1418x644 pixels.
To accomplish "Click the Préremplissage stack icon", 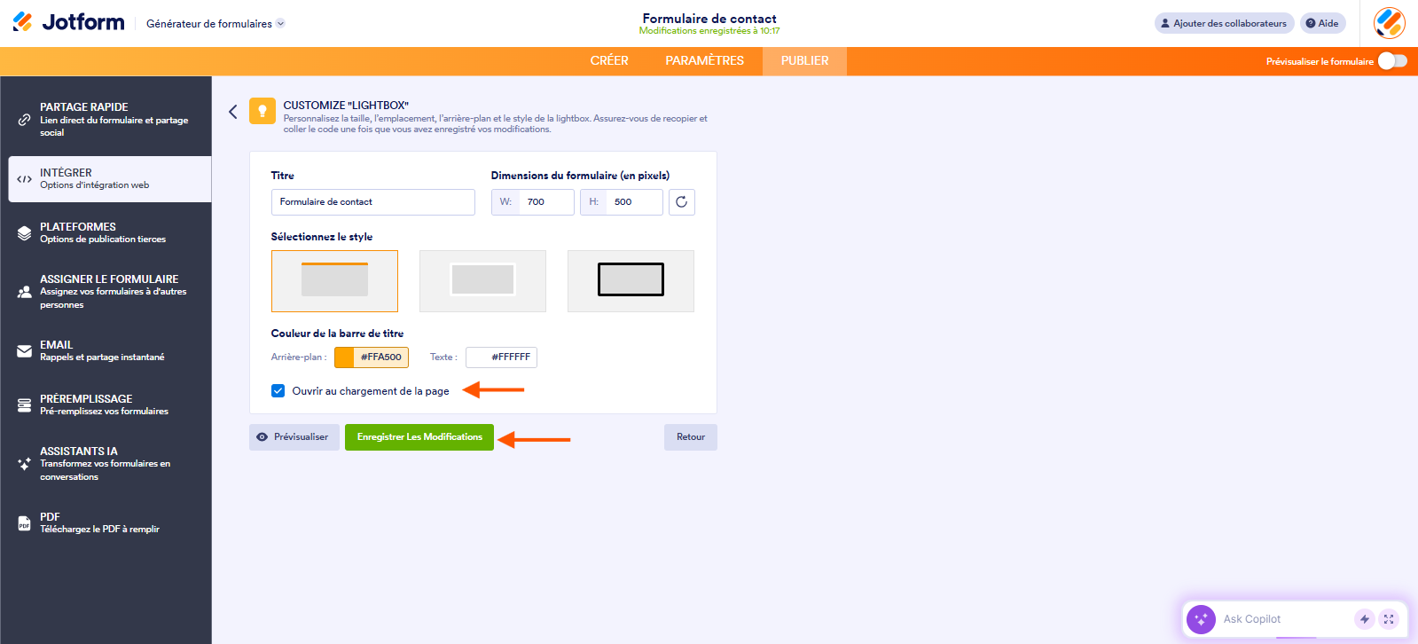I will (25, 405).
